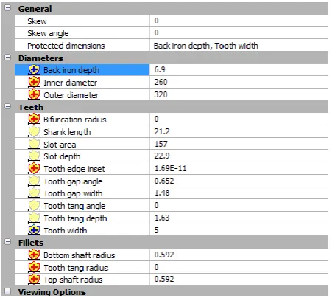The height and width of the screenshot is (301, 335).
Task: Click the red shield icon beside Tooth edge inset
Action: (34, 169)
